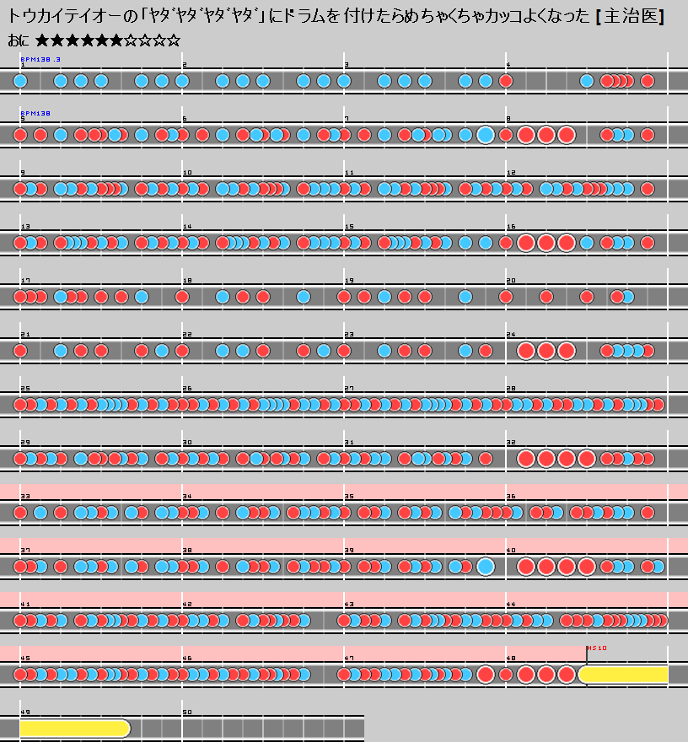
Task: Click the BPM138 label above measure 5
Action: (x=35, y=113)
